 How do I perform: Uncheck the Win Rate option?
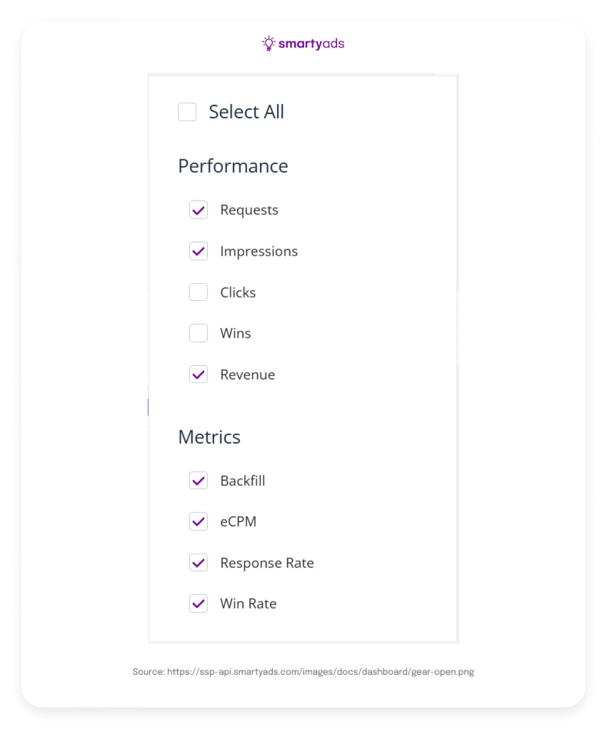click(x=199, y=604)
